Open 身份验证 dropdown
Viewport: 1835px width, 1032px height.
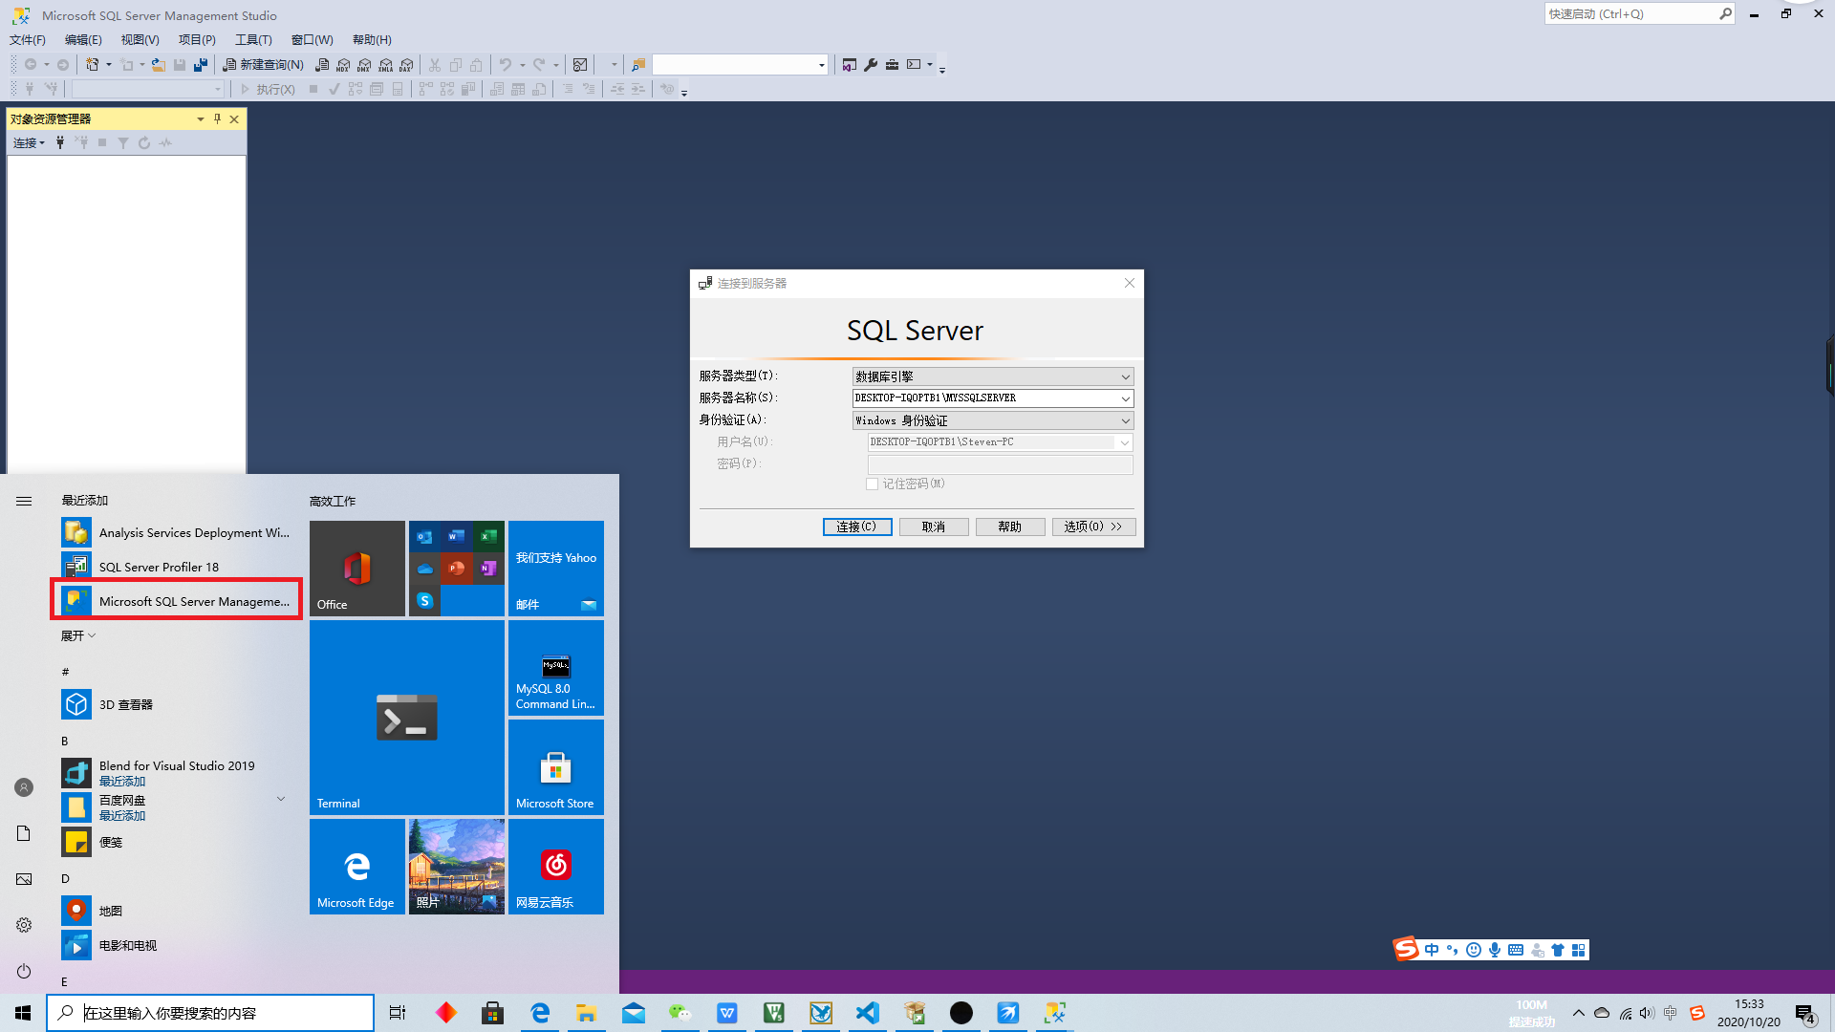pos(1125,420)
